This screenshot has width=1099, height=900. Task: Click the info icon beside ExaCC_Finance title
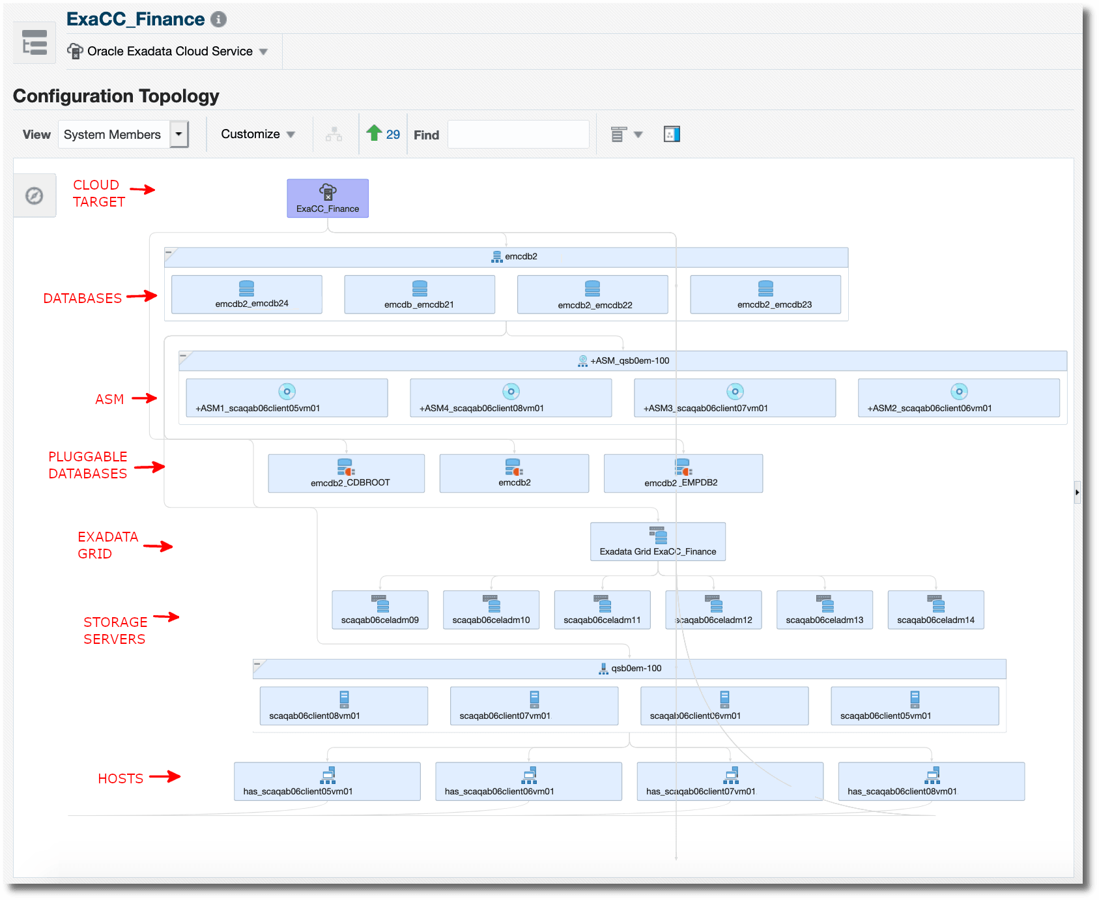coord(219,19)
